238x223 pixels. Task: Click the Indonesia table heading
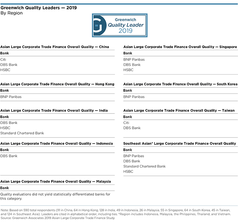click(57, 143)
